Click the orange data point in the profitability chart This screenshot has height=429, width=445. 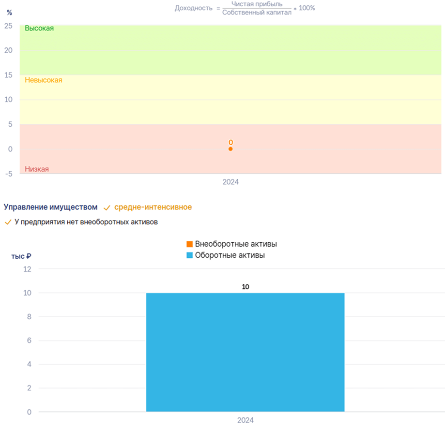[x=230, y=149]
